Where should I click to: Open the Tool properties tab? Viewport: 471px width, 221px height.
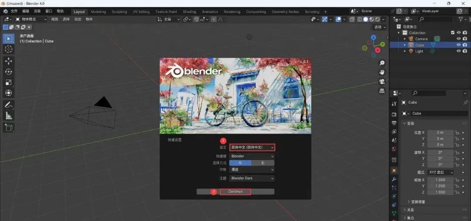[394, 104]
